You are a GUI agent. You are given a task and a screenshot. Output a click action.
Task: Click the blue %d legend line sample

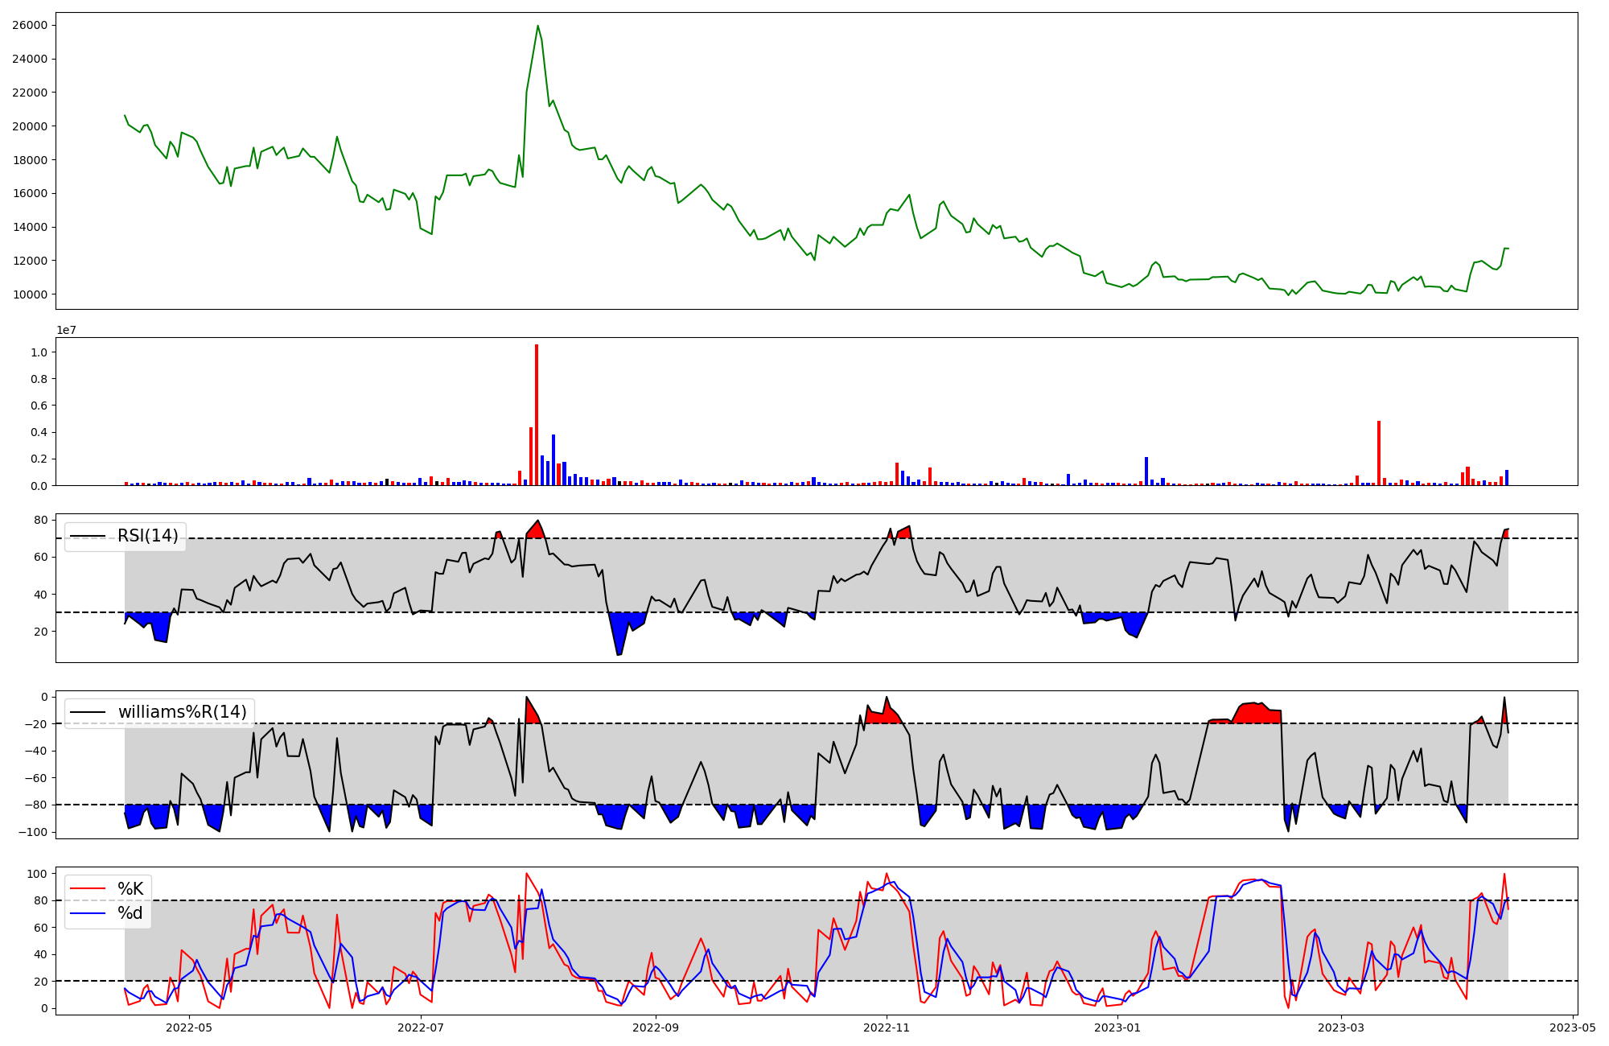point(88,912)
